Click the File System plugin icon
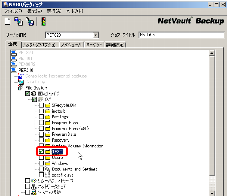The width and height of the screenshot is (227, 196). [21, 88]
